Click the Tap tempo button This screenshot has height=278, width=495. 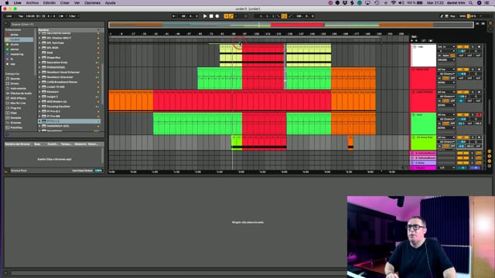click(21, 16)
